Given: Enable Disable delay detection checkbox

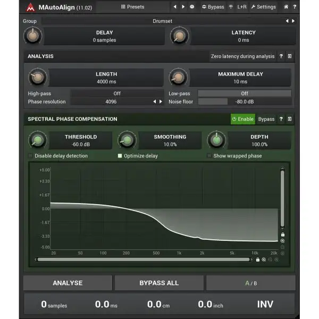Looking at the screenshot, I should (30, 156).
